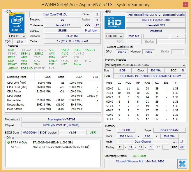Click the UEFI Boot label
This screenshot has width=191, height=172.
point(139,156)
